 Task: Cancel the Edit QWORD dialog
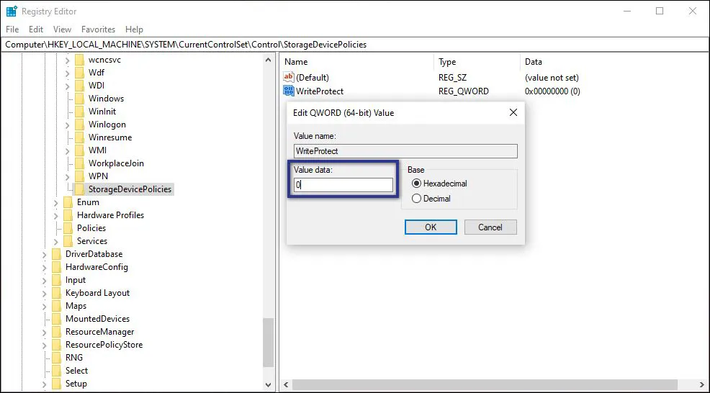pyautogui.click(x=490, y=227)
